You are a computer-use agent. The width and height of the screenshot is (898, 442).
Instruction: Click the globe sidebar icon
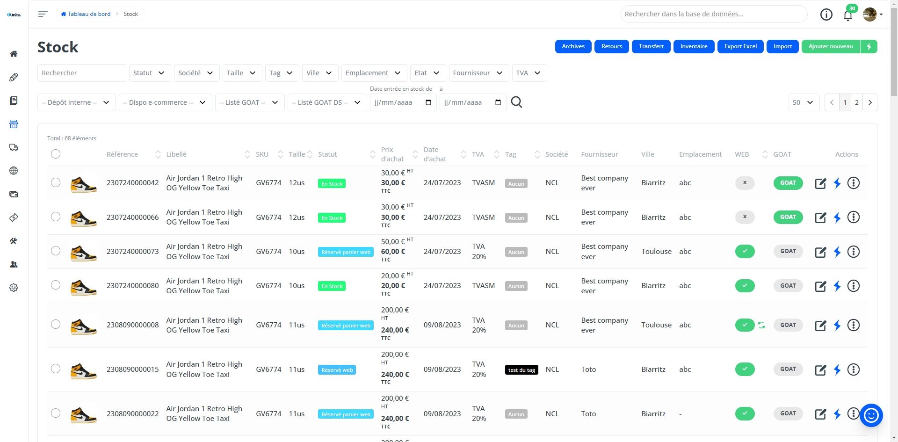click(14, 171)
